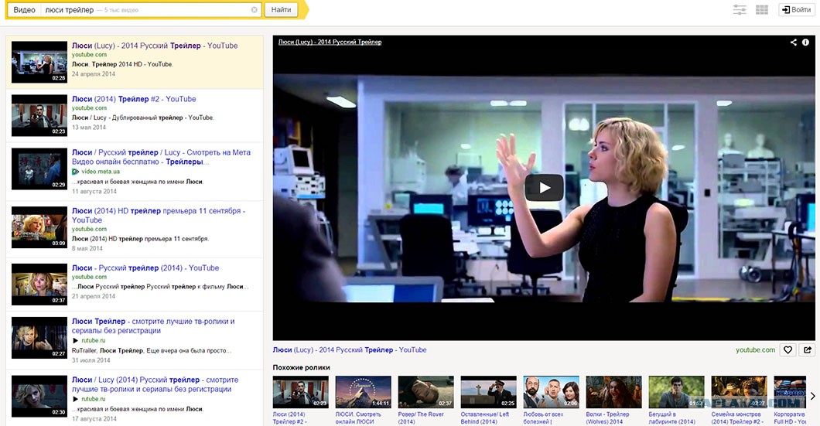Open similar video Люси (2014) Трейлер #2

tap(301, 400)
